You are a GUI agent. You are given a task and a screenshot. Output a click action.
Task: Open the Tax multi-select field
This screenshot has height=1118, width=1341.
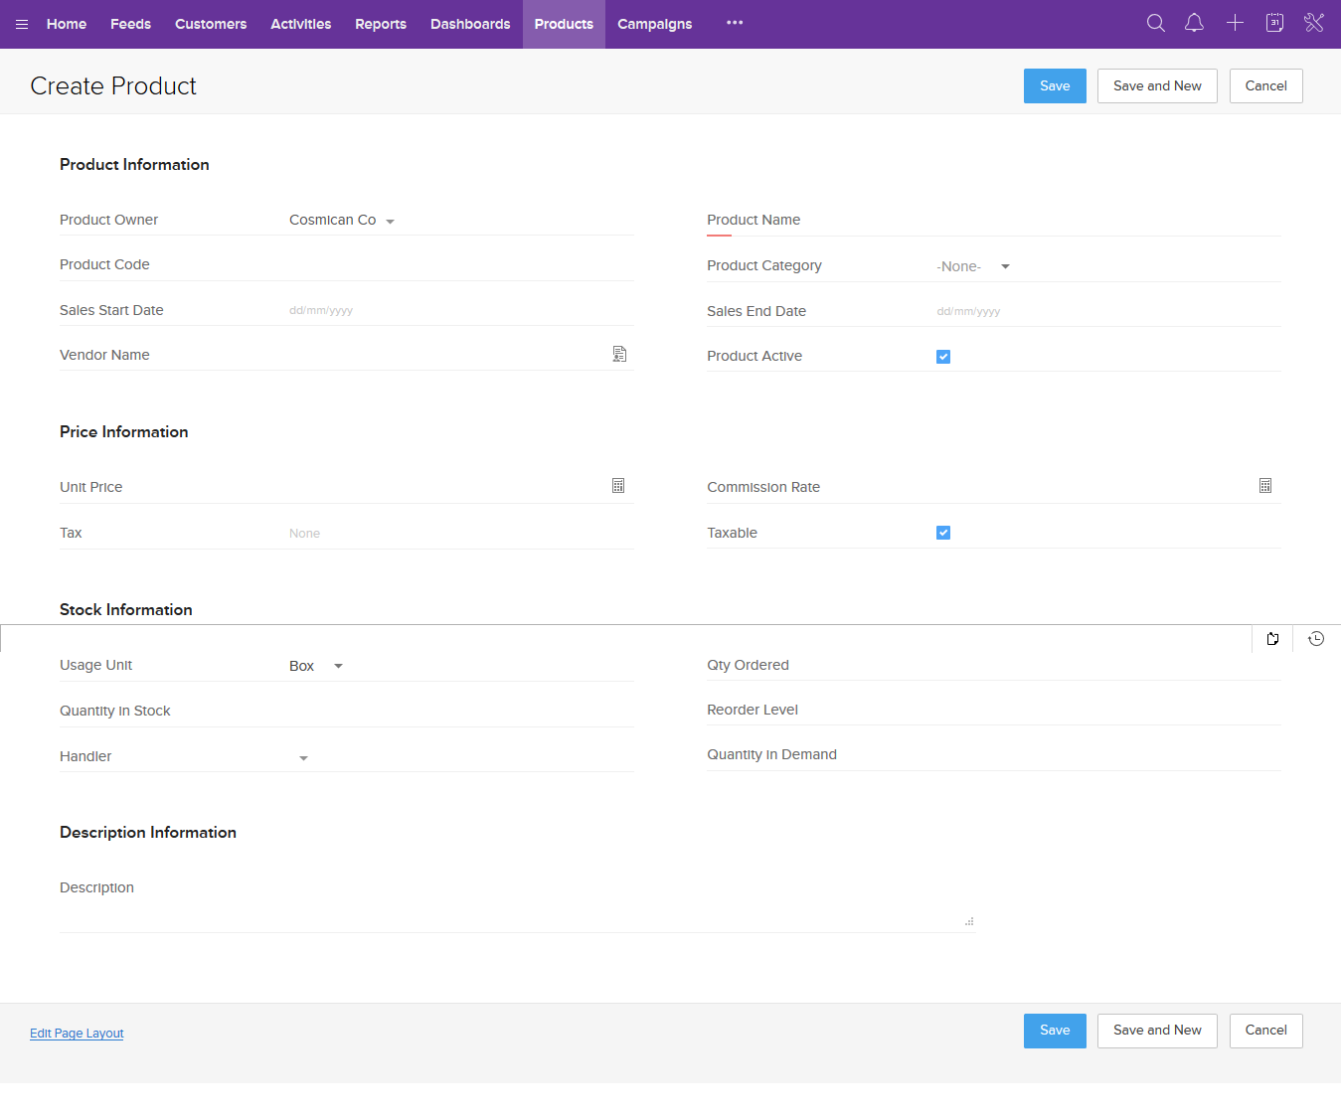pos(460,534)
